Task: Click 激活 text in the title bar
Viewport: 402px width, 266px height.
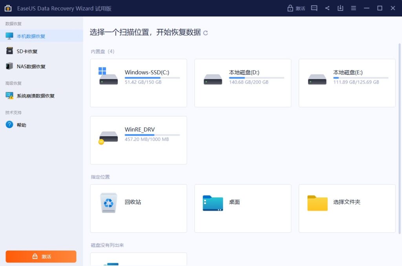Action: pyautogui.click(x=300, y=9)
